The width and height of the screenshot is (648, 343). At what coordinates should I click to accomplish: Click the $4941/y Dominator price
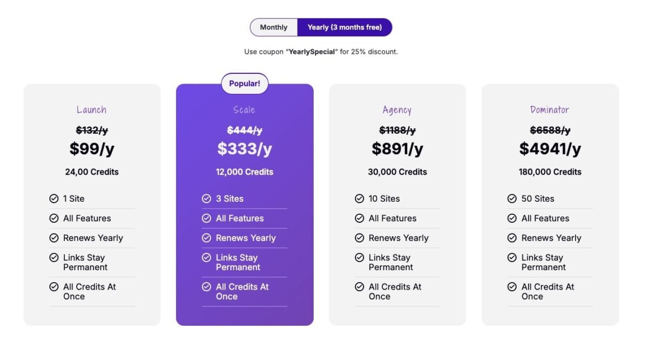tap(550, 148)
